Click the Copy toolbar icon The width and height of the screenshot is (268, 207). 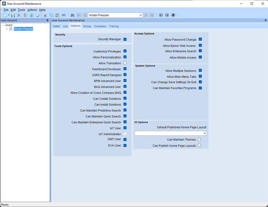(x=51, y=15)
